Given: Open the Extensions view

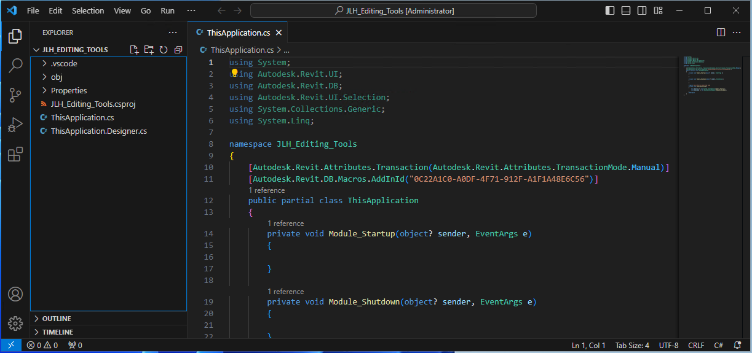Looking at the screenshot, I should coord(15,154).
